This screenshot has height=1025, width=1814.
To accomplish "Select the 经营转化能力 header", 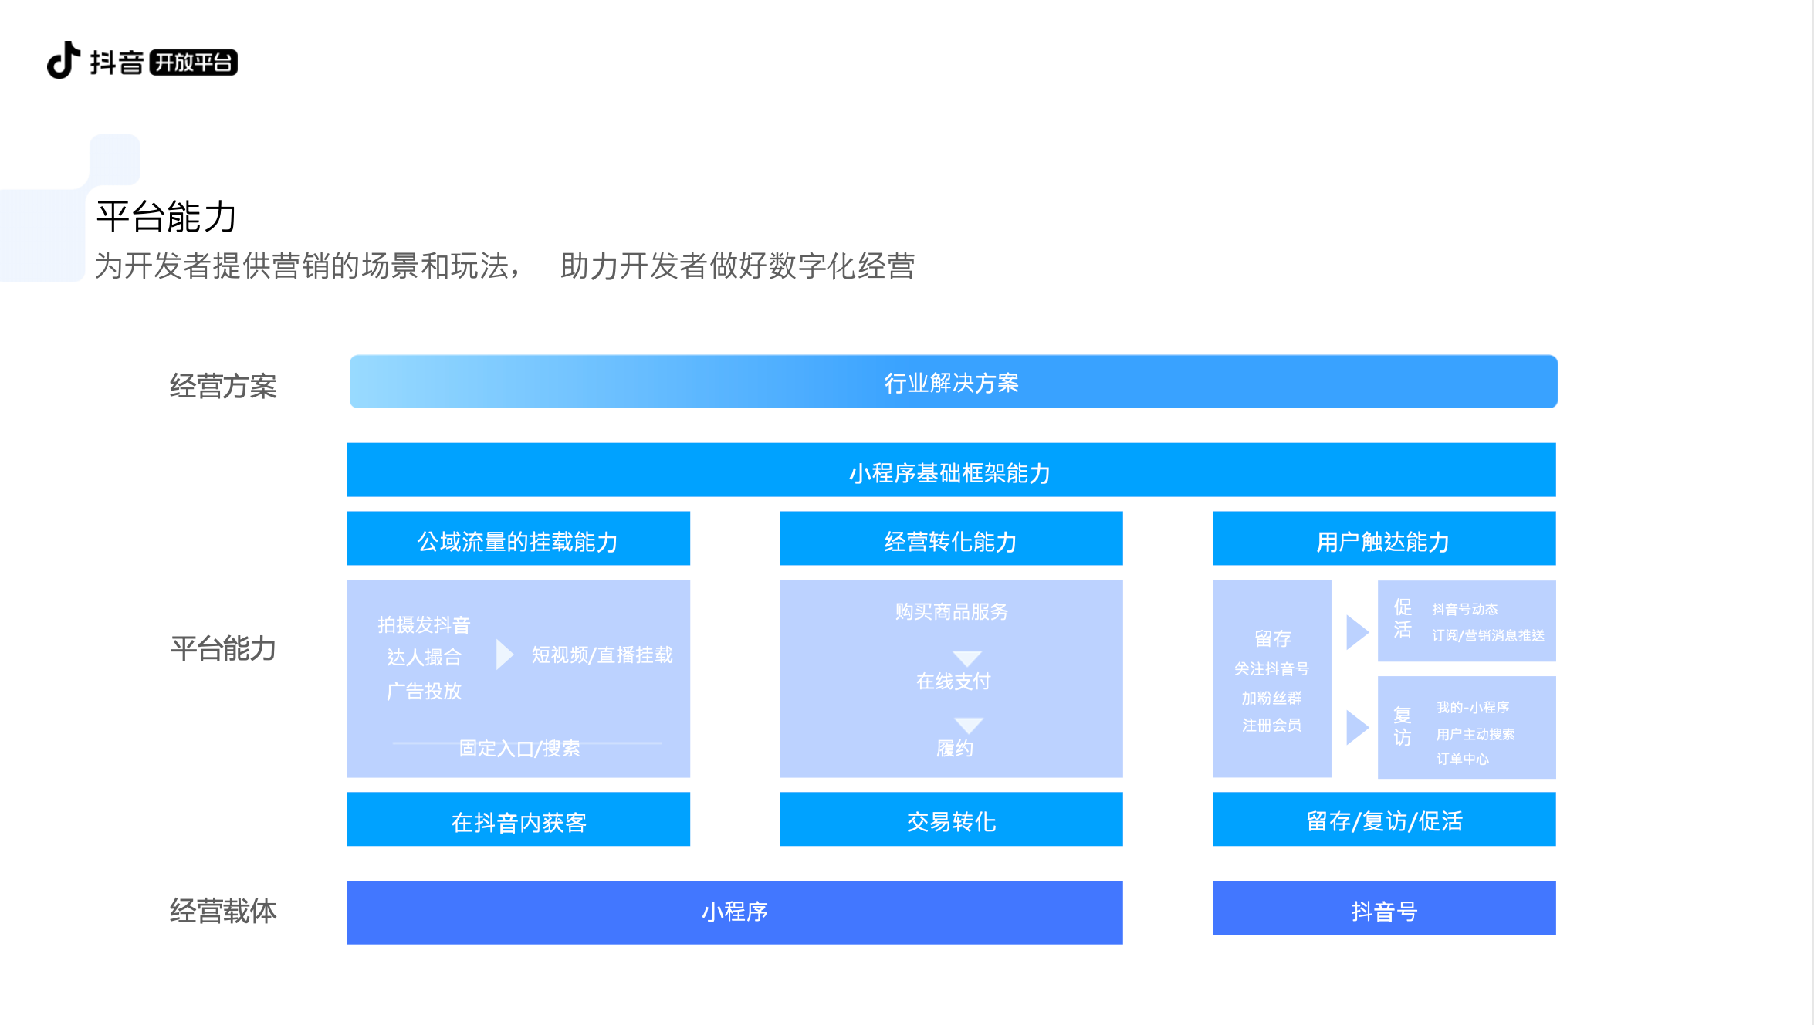I will pyautogui.click(x=951, y=539).
